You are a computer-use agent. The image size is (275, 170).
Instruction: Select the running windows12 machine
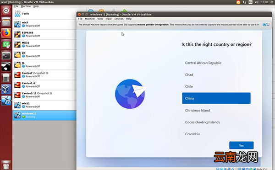[x=44, y=115]
